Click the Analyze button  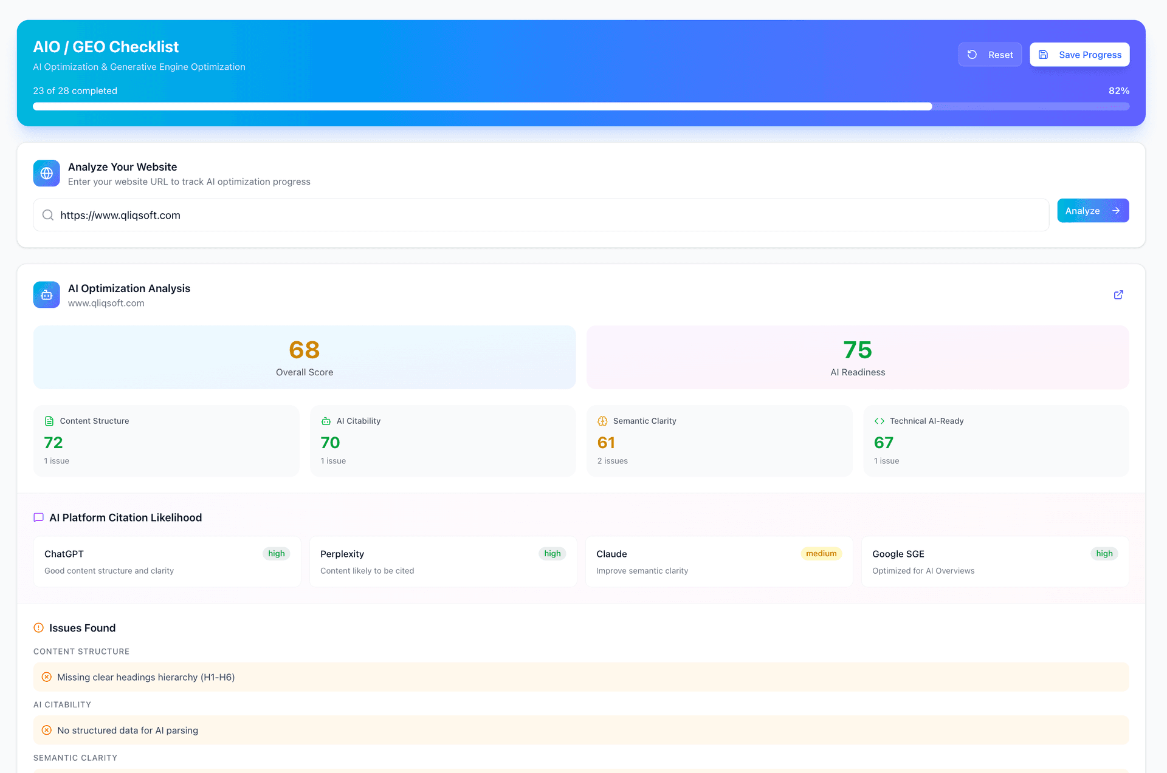pos(1093,210)
